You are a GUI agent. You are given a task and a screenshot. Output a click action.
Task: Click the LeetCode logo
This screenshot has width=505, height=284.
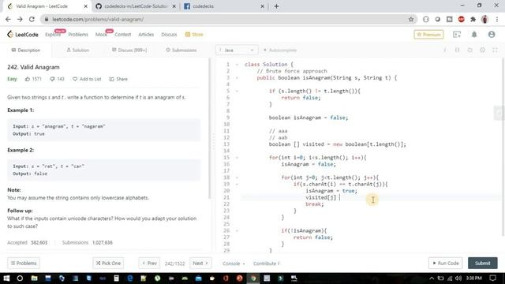[x=23, y=35]
